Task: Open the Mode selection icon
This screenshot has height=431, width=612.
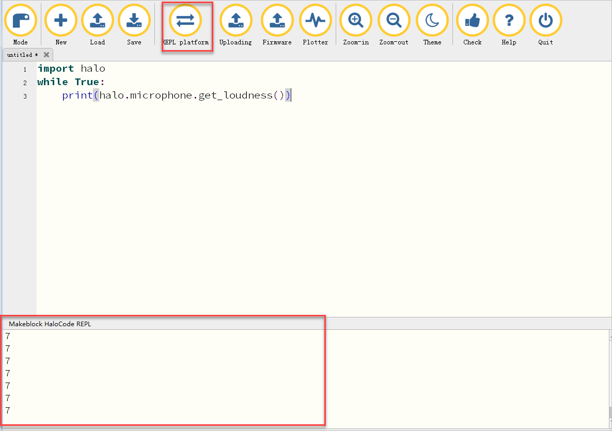Action: click(21, 21)
